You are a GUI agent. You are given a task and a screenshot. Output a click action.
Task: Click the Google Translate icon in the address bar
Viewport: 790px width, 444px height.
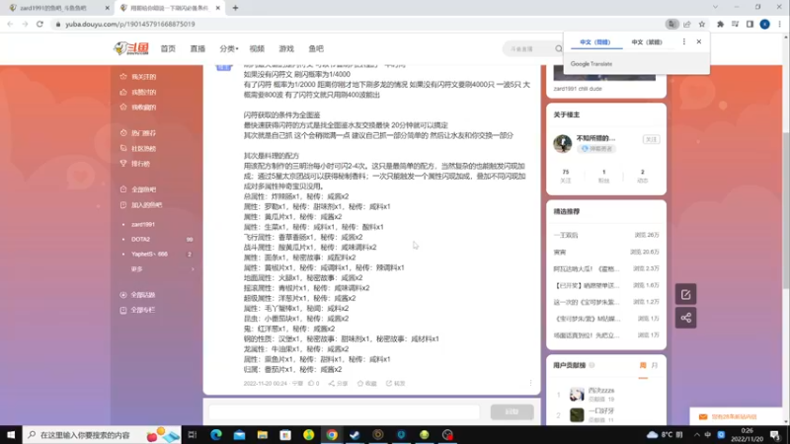[x=671, y=24]
